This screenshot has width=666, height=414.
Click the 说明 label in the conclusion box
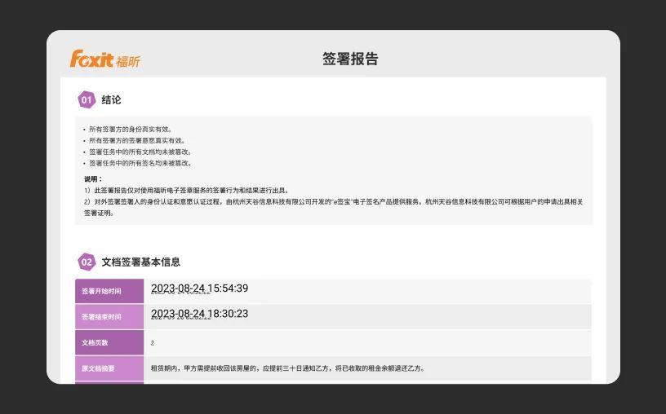click(x=93, y=178)
